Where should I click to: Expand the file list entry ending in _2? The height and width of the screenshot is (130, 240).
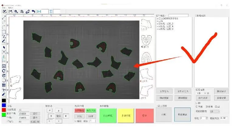click(x=158, y=24)
